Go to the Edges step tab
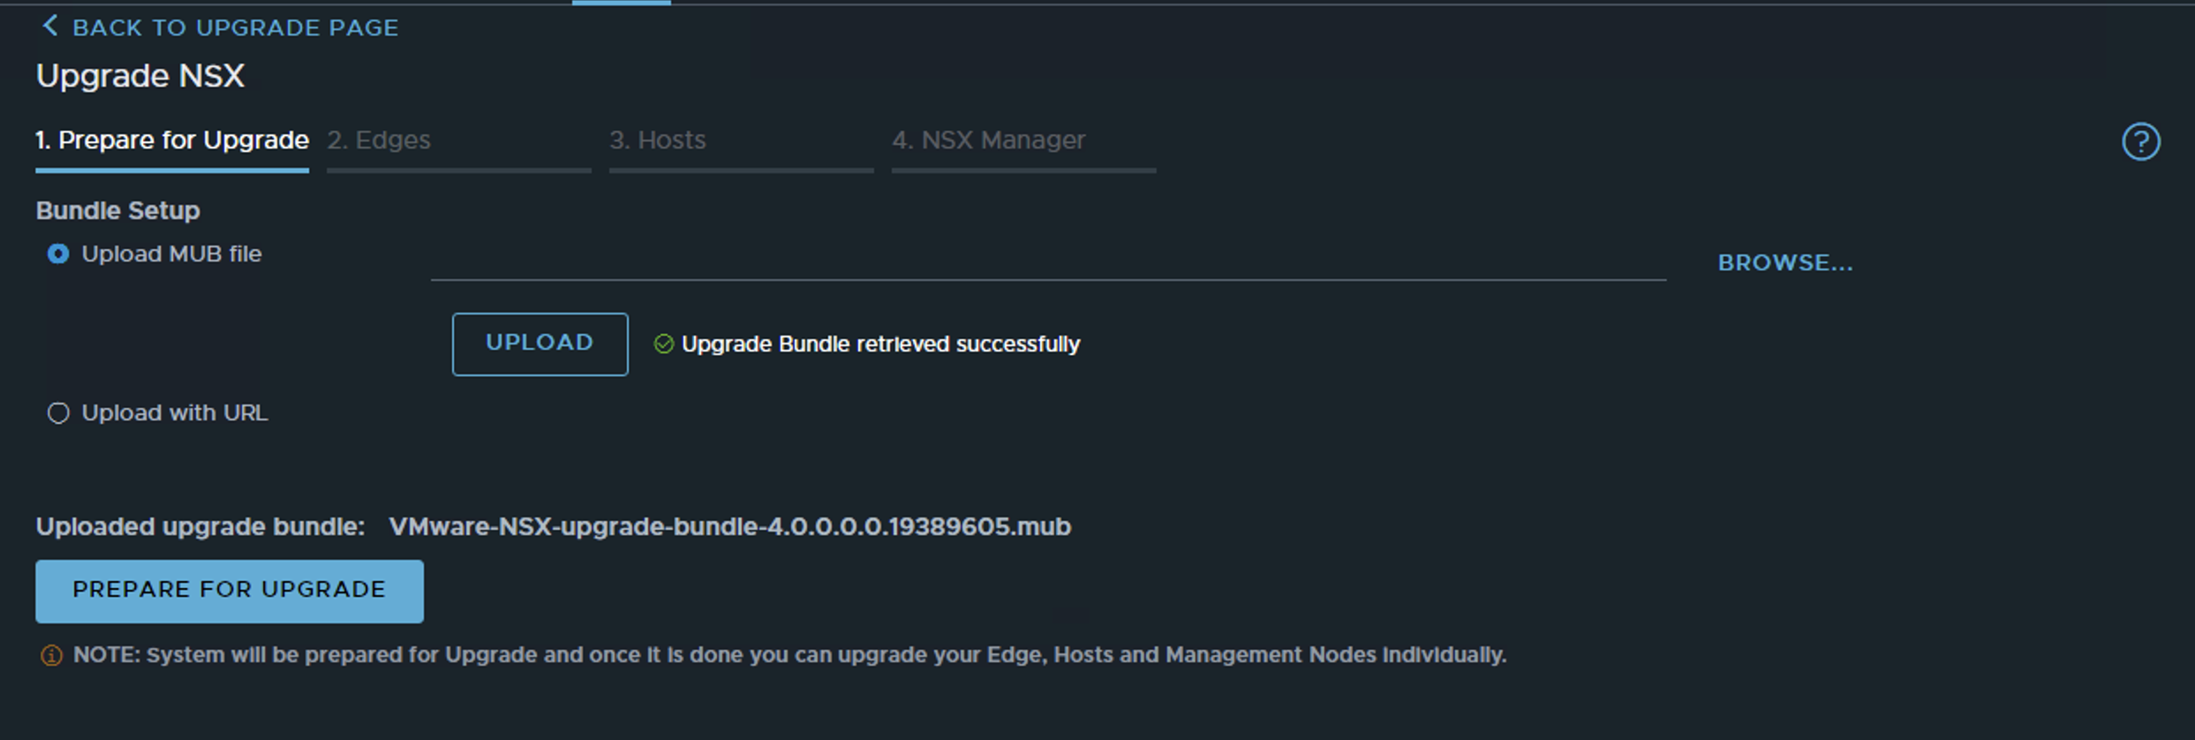Screen dimensions: 2195x740 point(379,140)
